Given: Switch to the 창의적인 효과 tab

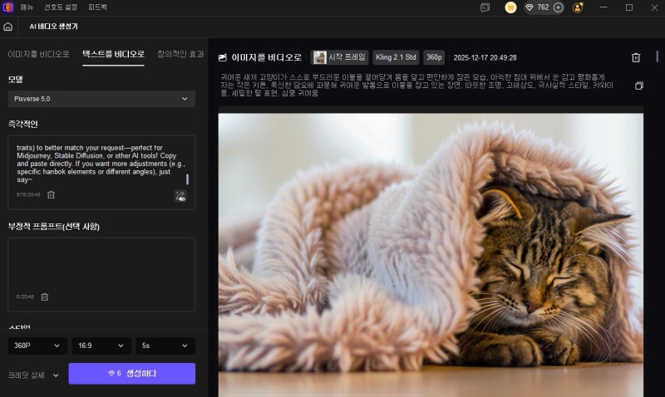Looking at the screenshot, I should 180,54.
